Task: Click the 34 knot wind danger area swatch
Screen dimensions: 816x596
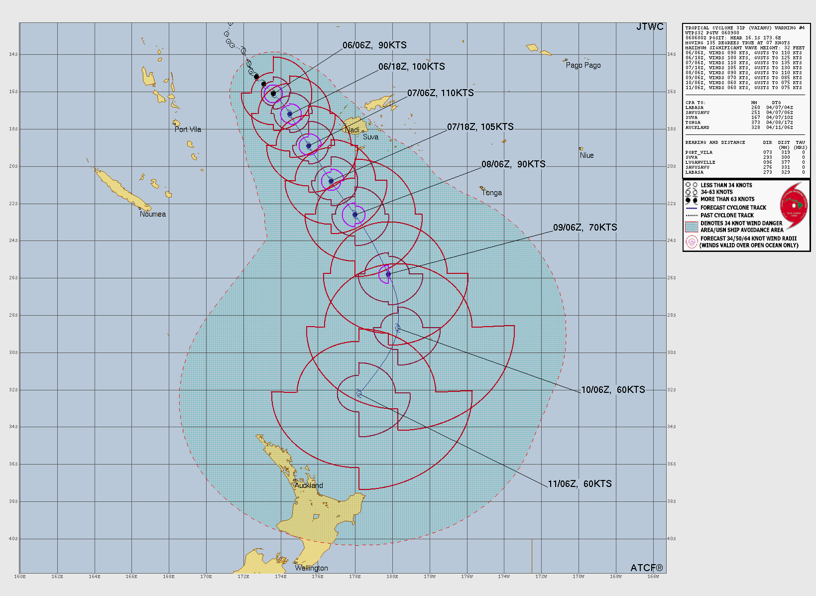Action: (692, 227)
